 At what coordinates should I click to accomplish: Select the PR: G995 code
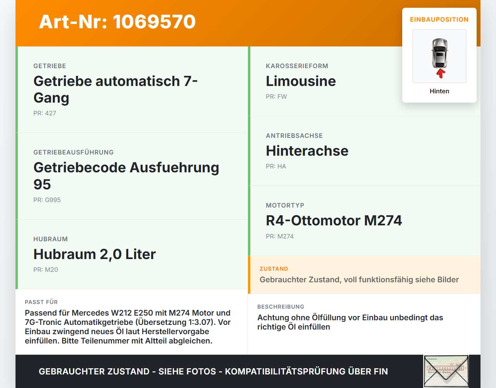click(x=47, y=200)
